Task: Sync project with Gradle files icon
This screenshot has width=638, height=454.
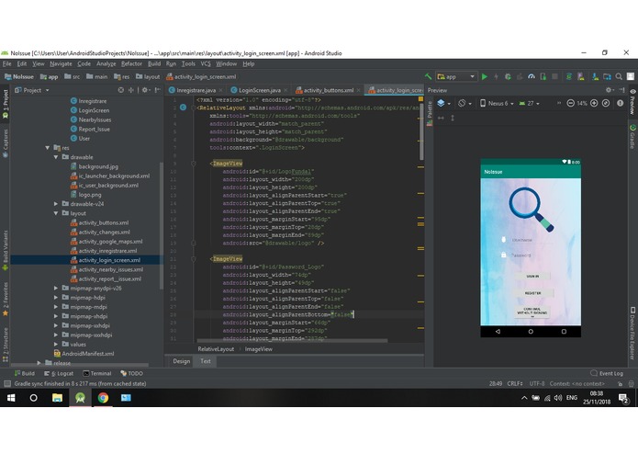Action: (569, 76)
